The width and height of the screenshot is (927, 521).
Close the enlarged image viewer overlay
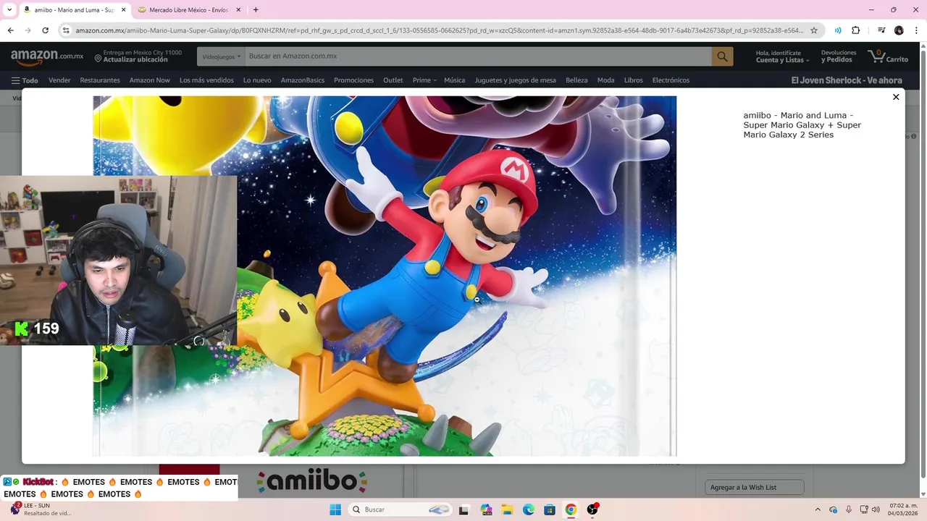[x=896, y=97]
